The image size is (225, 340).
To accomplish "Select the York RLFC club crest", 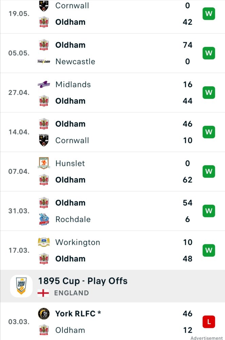I will point(44,313).
